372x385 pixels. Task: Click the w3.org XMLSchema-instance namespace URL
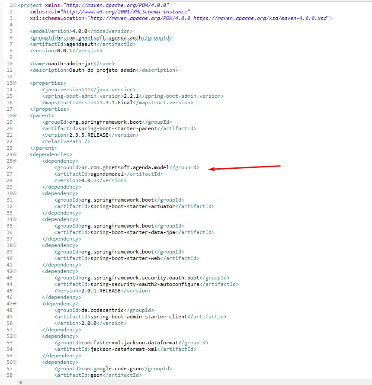tap(125, 12)
